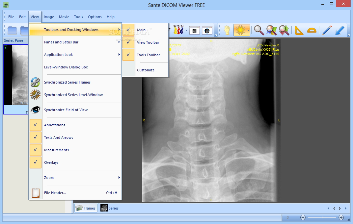Open the Help menu
The width and height of the screenshot is (353, 224).
click(111, 17)
